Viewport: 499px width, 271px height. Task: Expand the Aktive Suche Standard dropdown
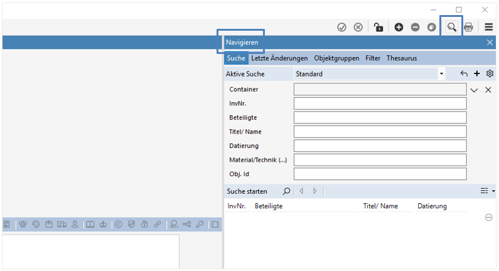441,74
